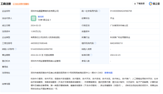
Task: Click the 营业期限 label cell
Action: tap(15, 55)
